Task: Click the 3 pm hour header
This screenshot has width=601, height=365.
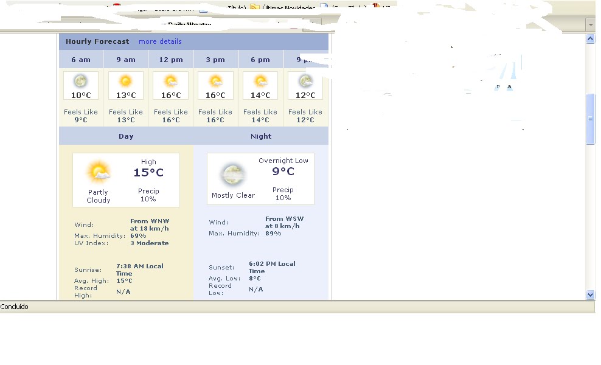Action: [215, 60]
